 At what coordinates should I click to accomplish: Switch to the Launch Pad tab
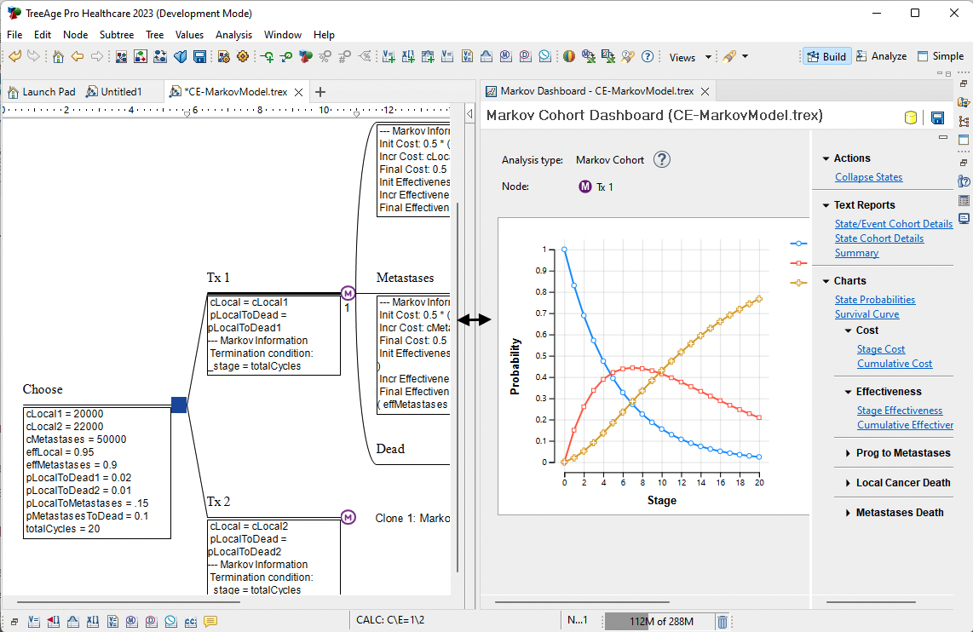coord(41,92)
